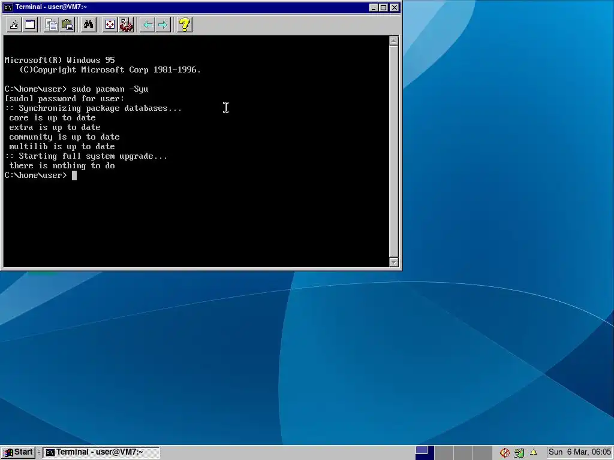
Task: Open the Start menu
Action: pyautogui.click(x=18, y=452)
